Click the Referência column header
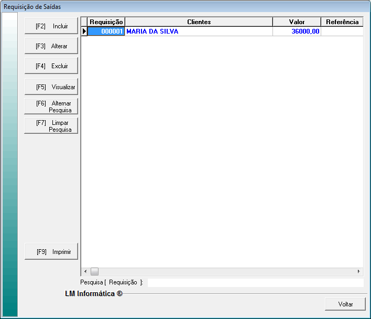 pos(342,22)
